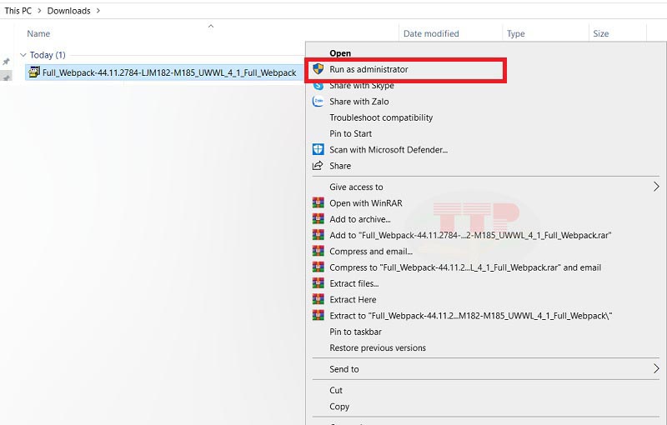
Task: Select Troubleshoot compatibility menu entry
Action: pos(381,117)
